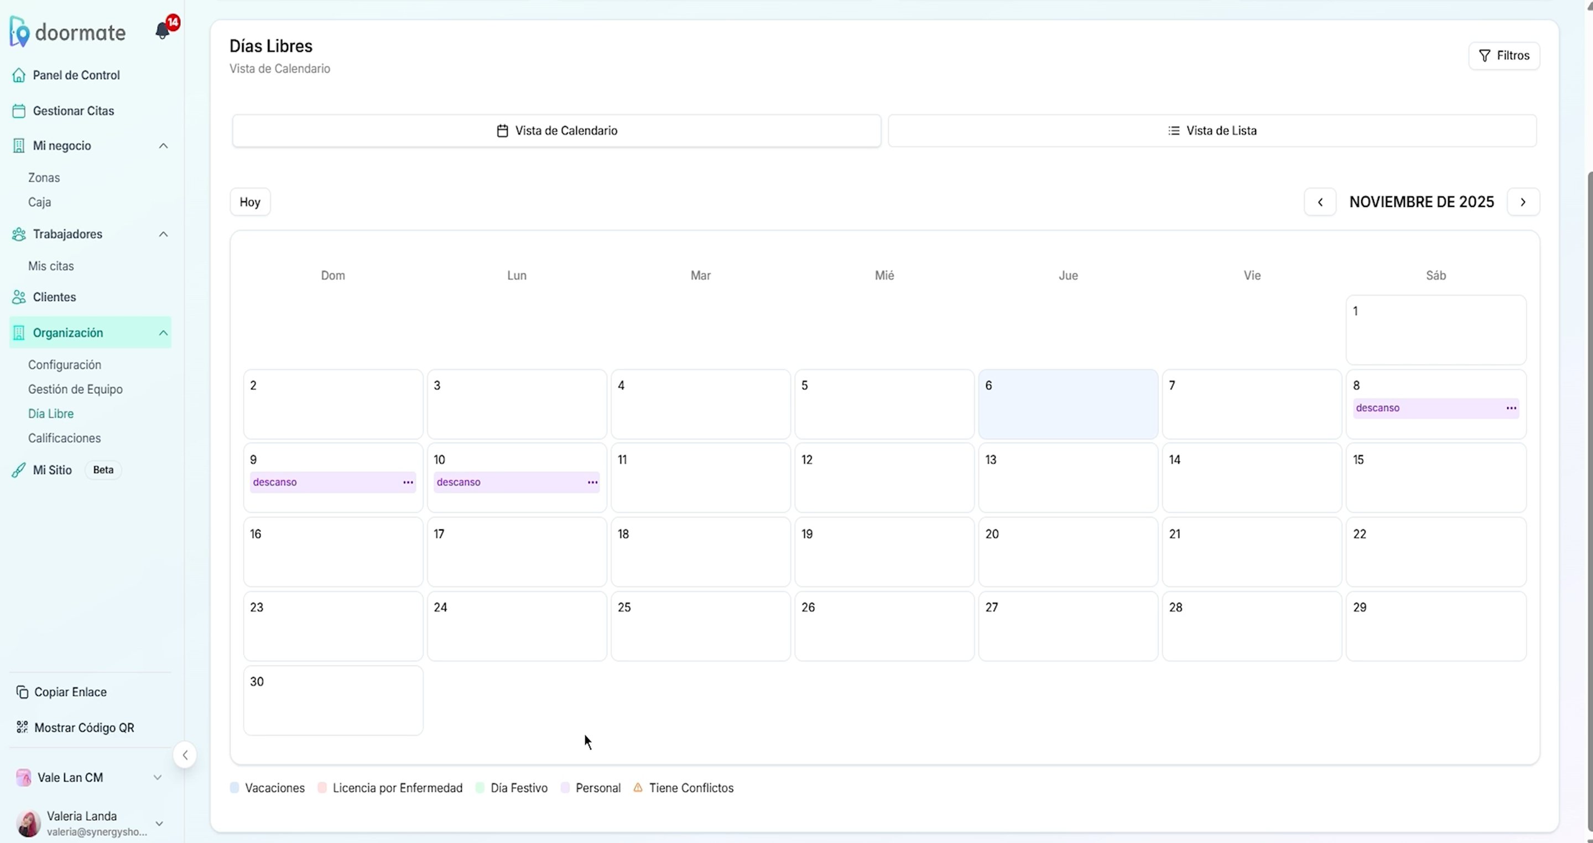Image resolution: width=1593 pixels, height=843 pixels.
Task: Advance to the next month arrow
Action: click(x=1523, y=202)
